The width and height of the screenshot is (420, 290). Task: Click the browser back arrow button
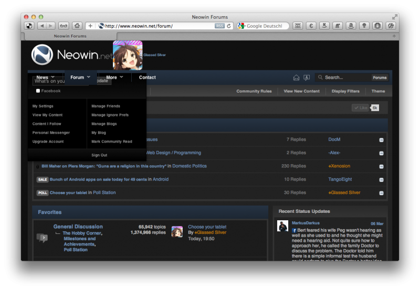42,26
